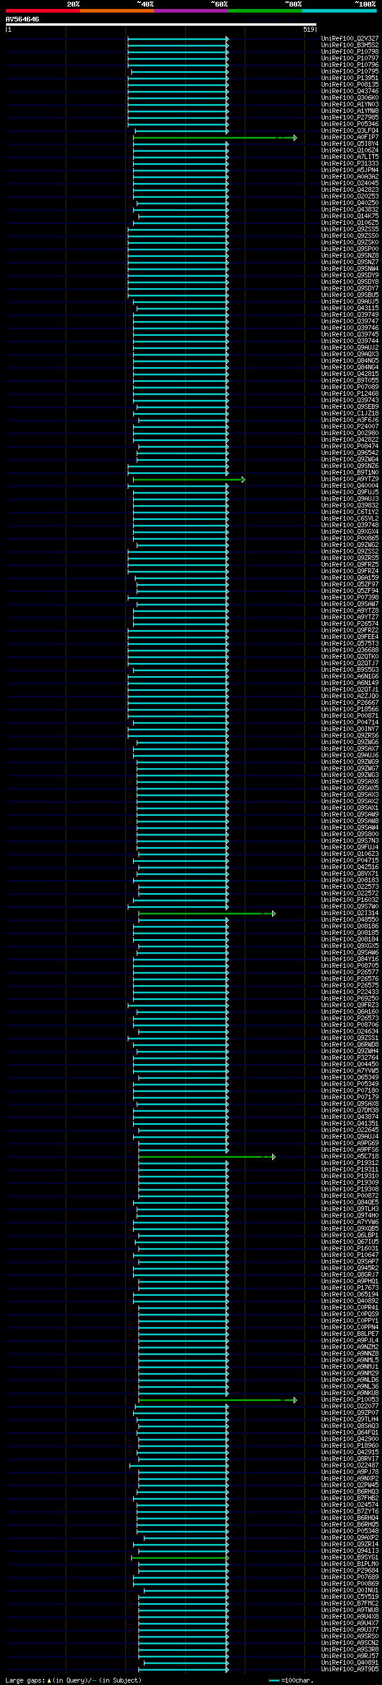Open the UniRef100_P10053 hit label
Image resolution: width=382 pixels, height=1685 pixels.
click(x=349, y=1400)
